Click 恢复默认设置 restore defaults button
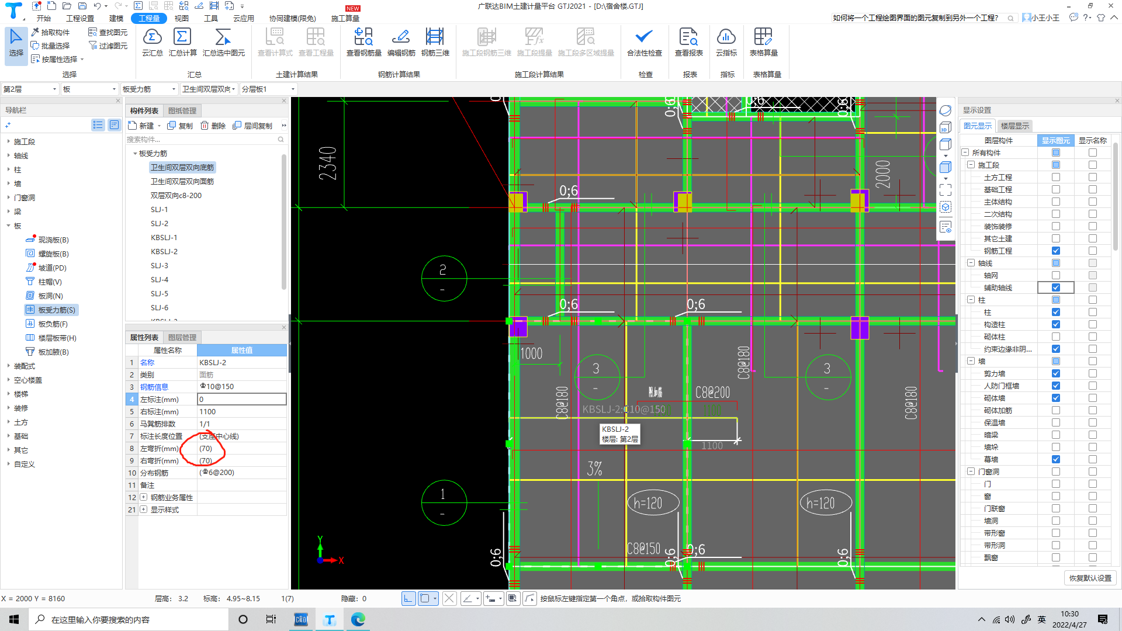This screenshot has width=1122, height=631. coord(1090,578)
